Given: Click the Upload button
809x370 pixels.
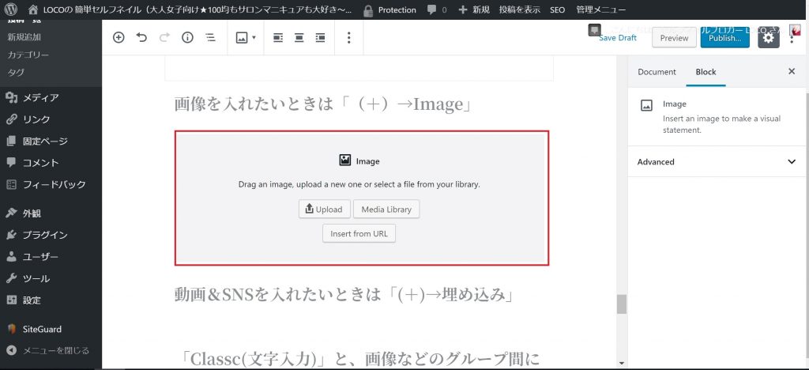Looking at the screenshot, I should tap(325, 209).
